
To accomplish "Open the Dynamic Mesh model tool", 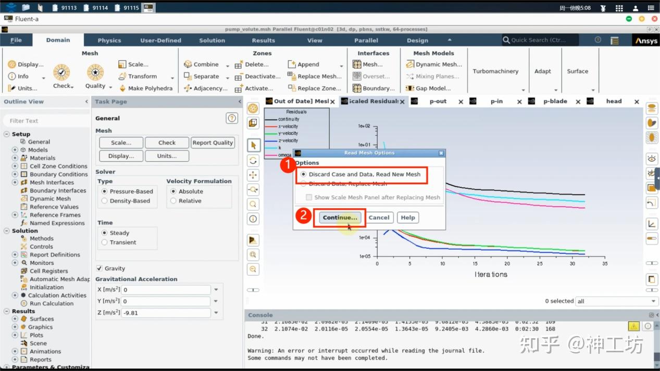I will 433,65.
